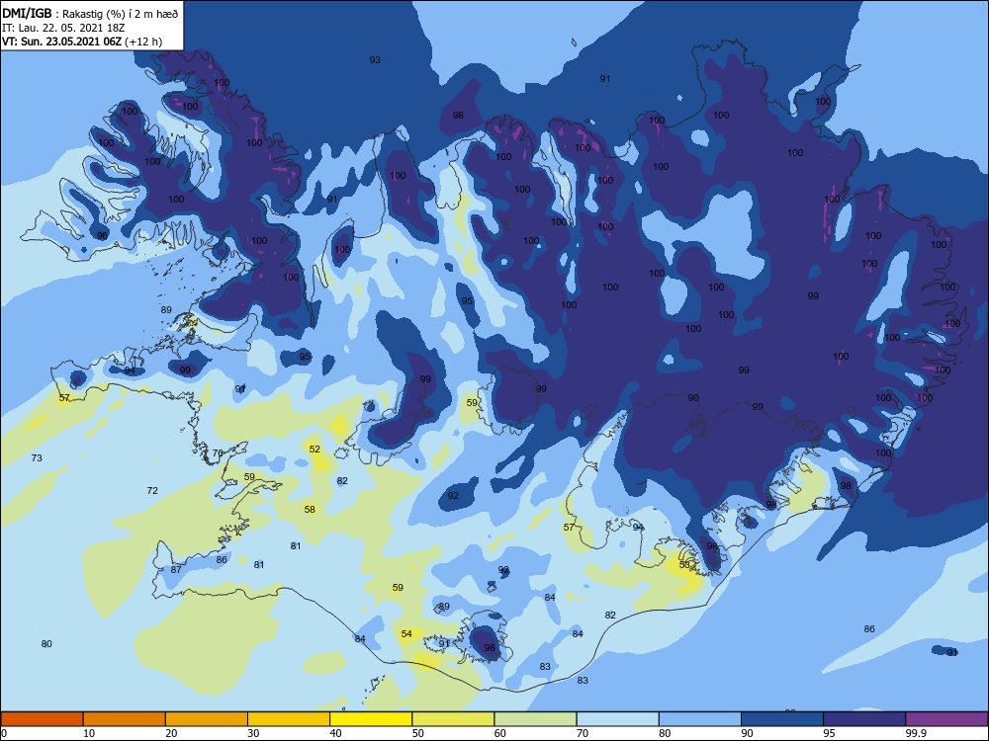Click the 87 humidity value on the map
Screen dimensions: 989x741
(176, 570)
